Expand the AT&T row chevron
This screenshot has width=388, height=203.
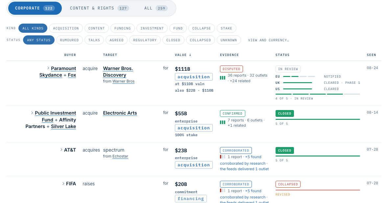[x=61, y=150]
